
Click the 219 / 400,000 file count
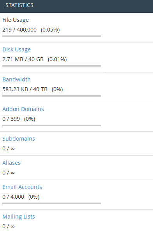[19, 30]
